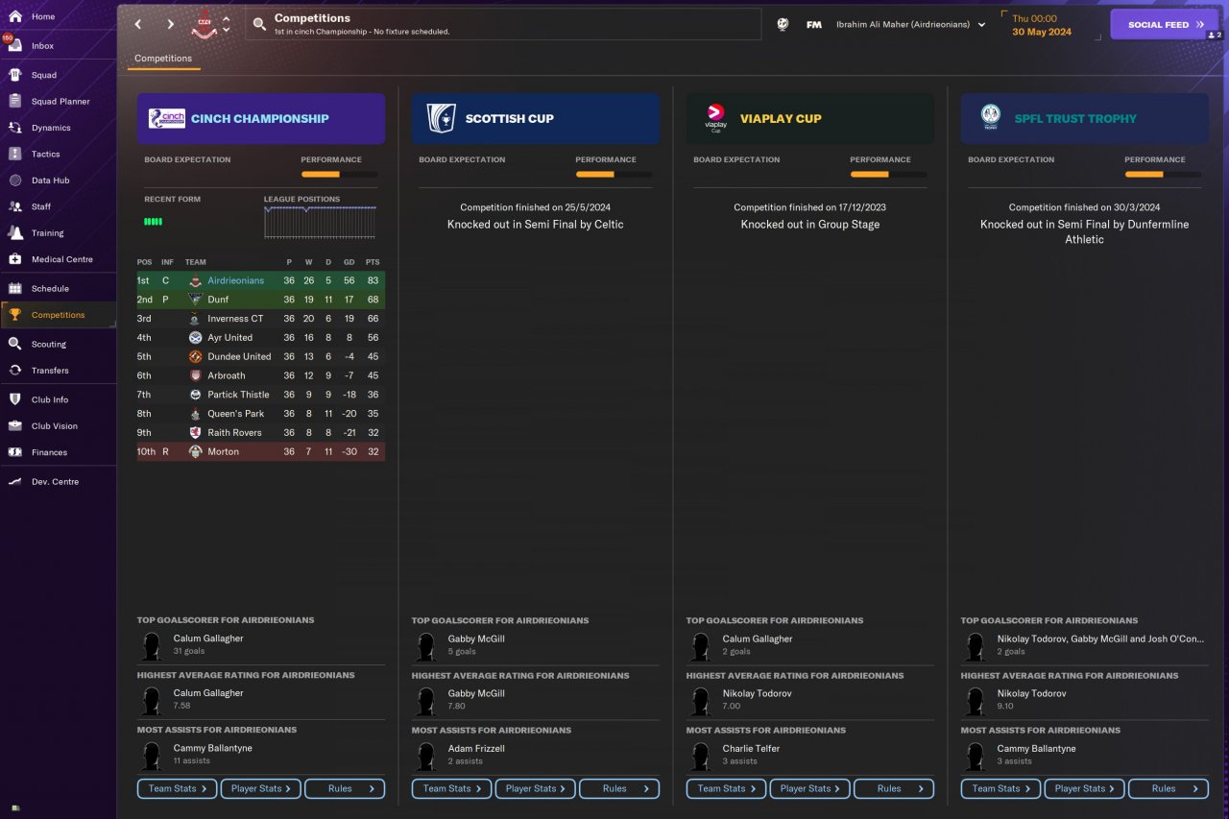
Task: Go forward with the right arrow
Action: pos(171,24)
